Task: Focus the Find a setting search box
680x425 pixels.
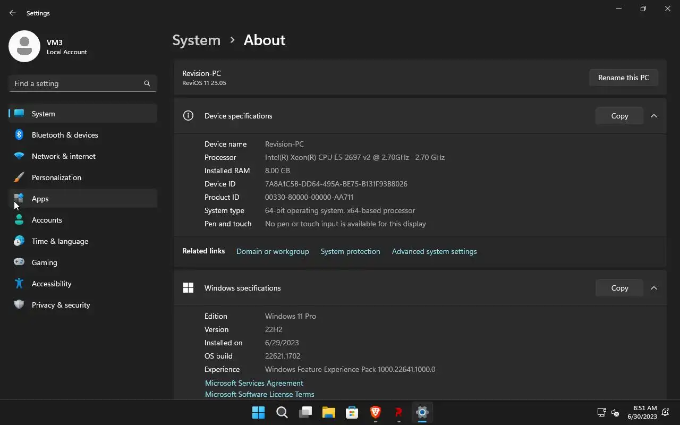Action: tap(83, 83)
